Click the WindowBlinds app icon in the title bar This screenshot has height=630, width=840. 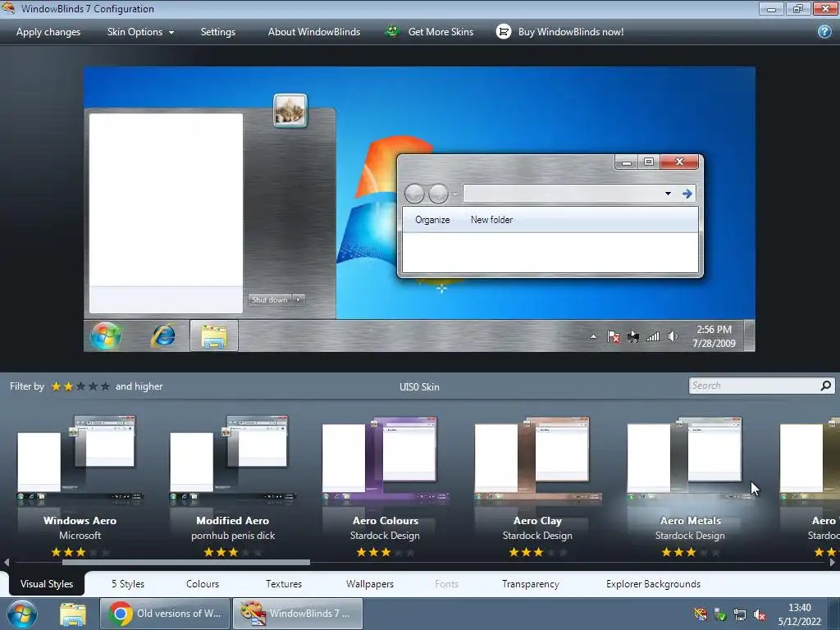(x=8, y=8)
